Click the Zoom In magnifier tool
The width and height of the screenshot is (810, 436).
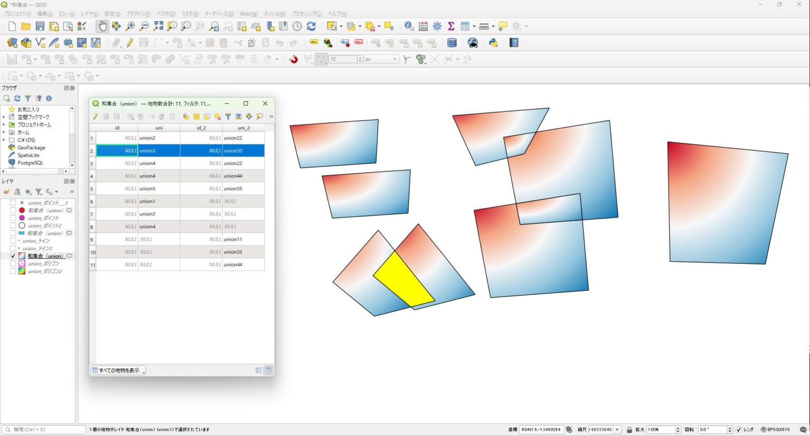(130, 26)
